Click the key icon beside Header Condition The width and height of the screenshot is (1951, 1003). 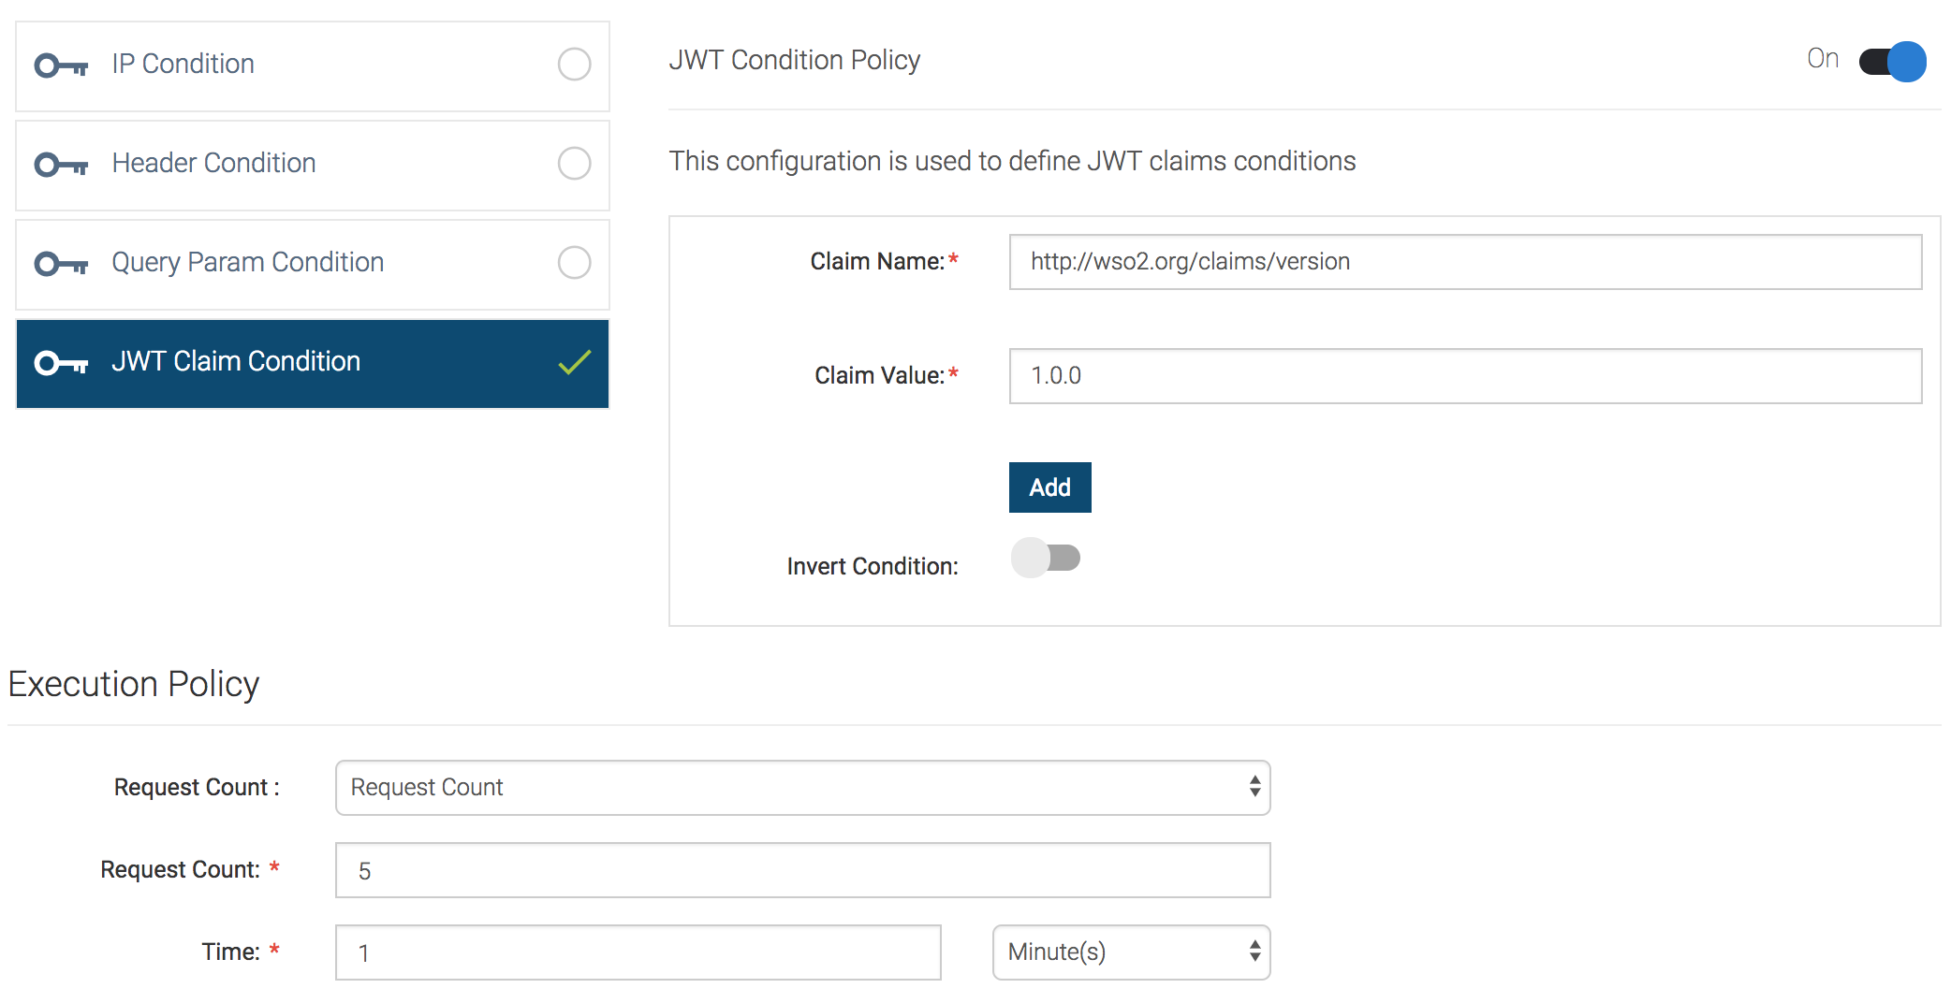click(60, 165)
